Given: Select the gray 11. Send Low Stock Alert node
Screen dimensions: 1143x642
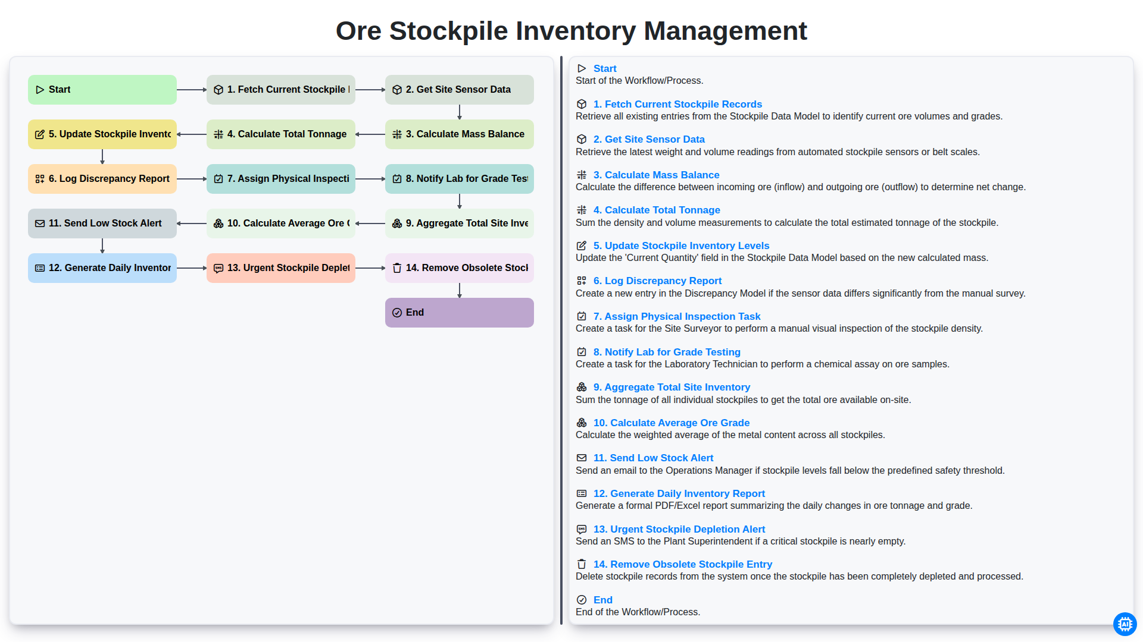Looking at the screenshot, I should coord(102,224).
